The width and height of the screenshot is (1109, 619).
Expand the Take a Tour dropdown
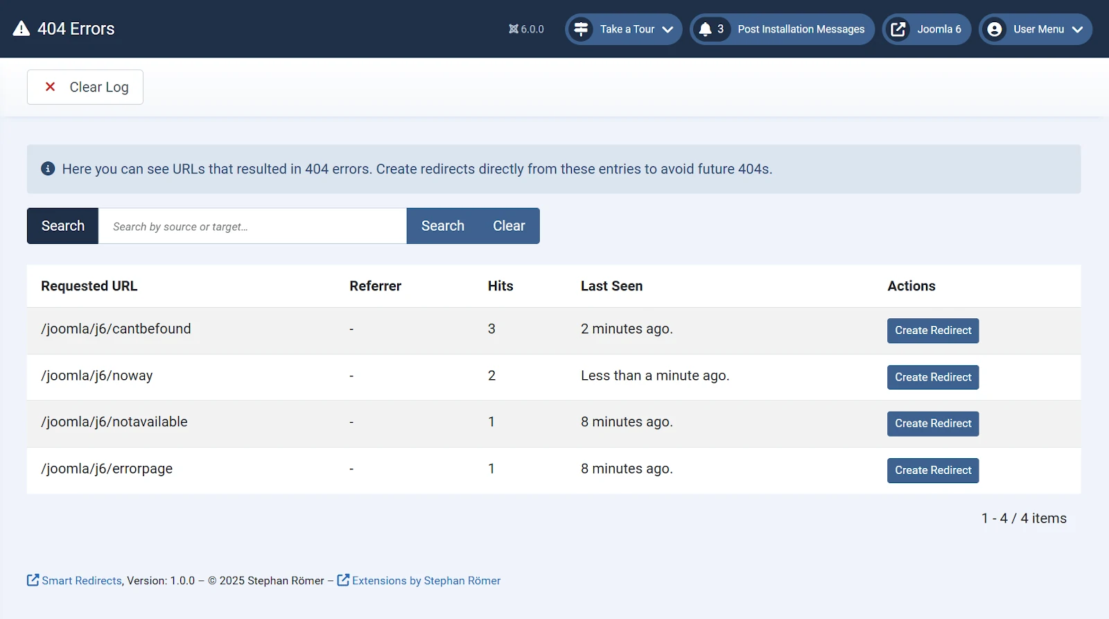point(667,29)
